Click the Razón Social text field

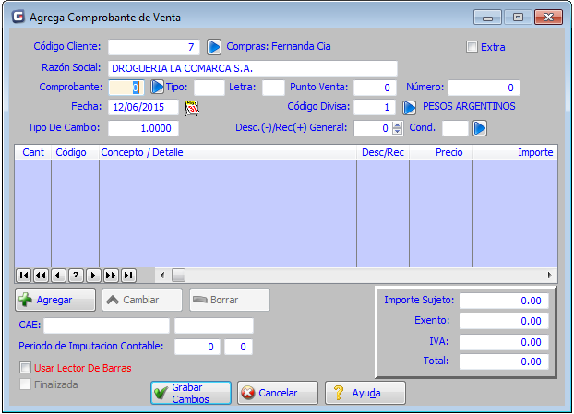[252, 67]
